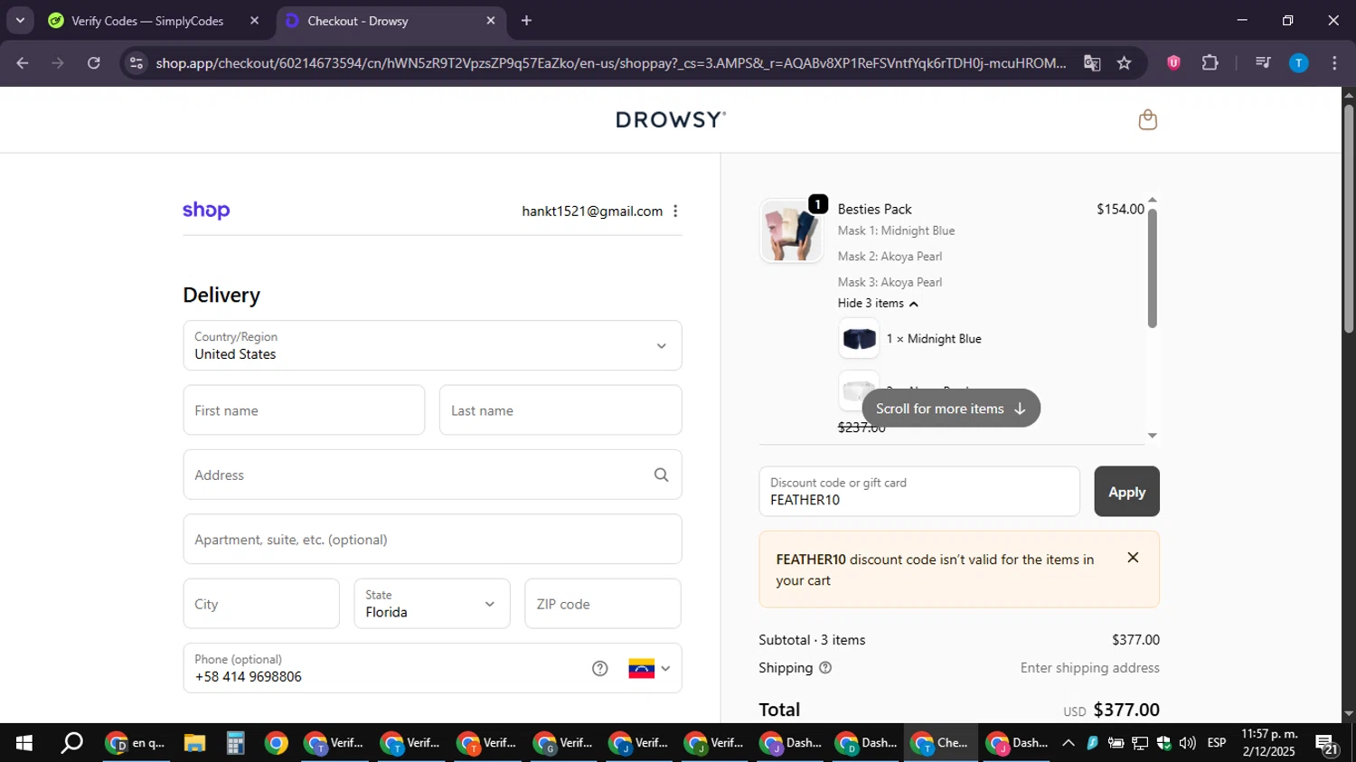Open the notification center icon
This screenshot has width=1356, height=762.
pos(1327,744)
